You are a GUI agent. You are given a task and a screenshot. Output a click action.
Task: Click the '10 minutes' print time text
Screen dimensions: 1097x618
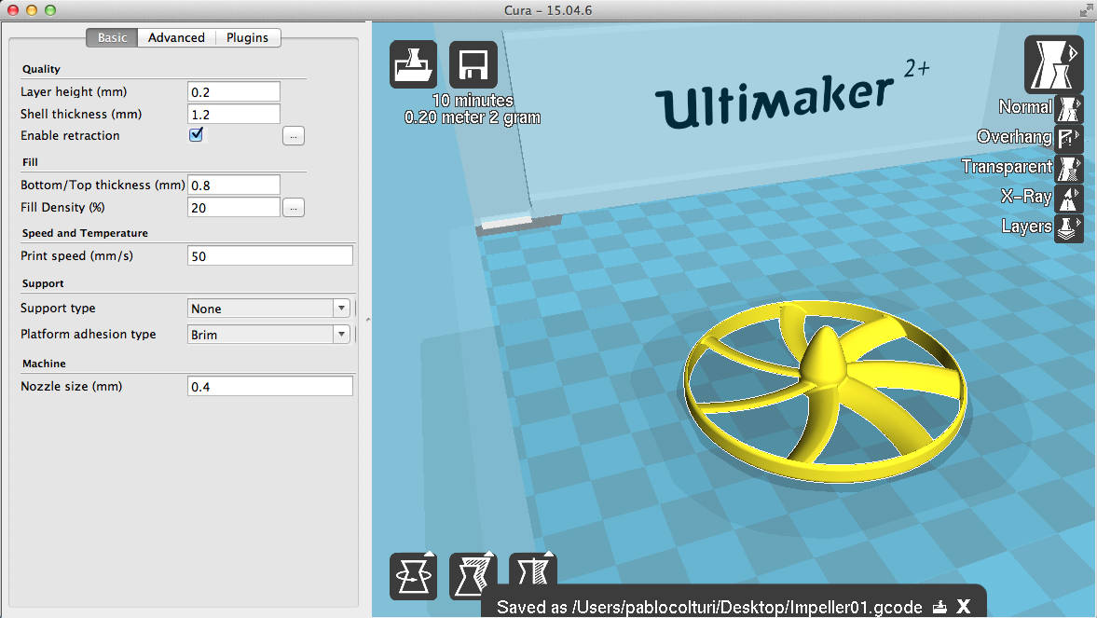click(x=473, y=101)
